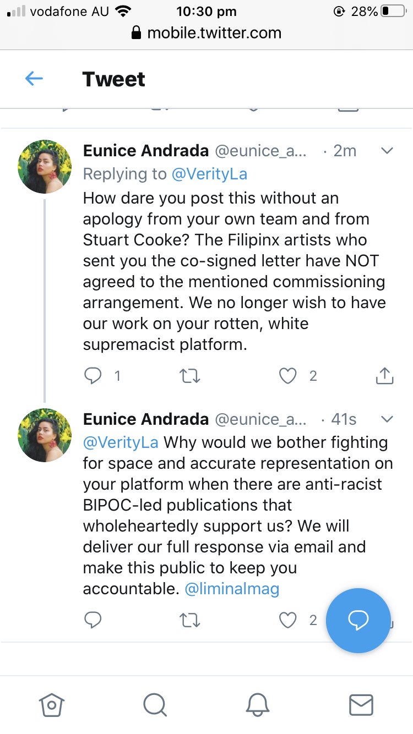Reply to the first Eunice Andrada tweet
Image resolution: width=413 pixels, height=734 pixels.
92,376
